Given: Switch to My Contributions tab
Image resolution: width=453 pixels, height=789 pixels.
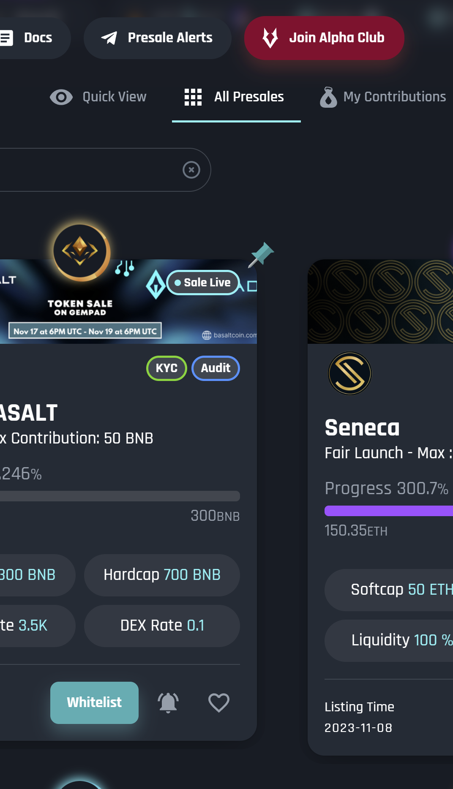Looking at the screenshot, I should point(383,97).
